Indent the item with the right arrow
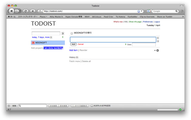 coord(158,38)
